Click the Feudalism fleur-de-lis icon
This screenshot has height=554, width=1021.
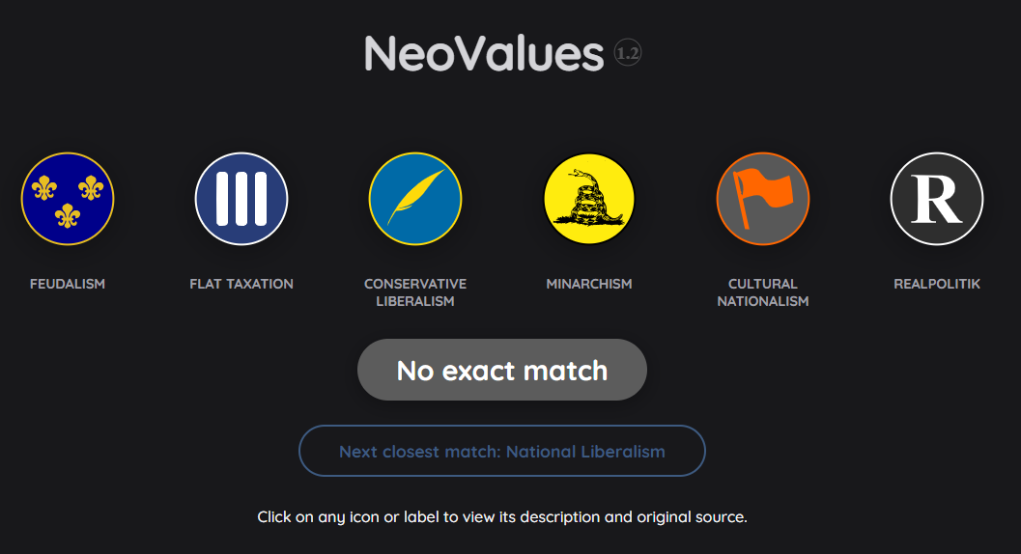(x=68, y=199)
